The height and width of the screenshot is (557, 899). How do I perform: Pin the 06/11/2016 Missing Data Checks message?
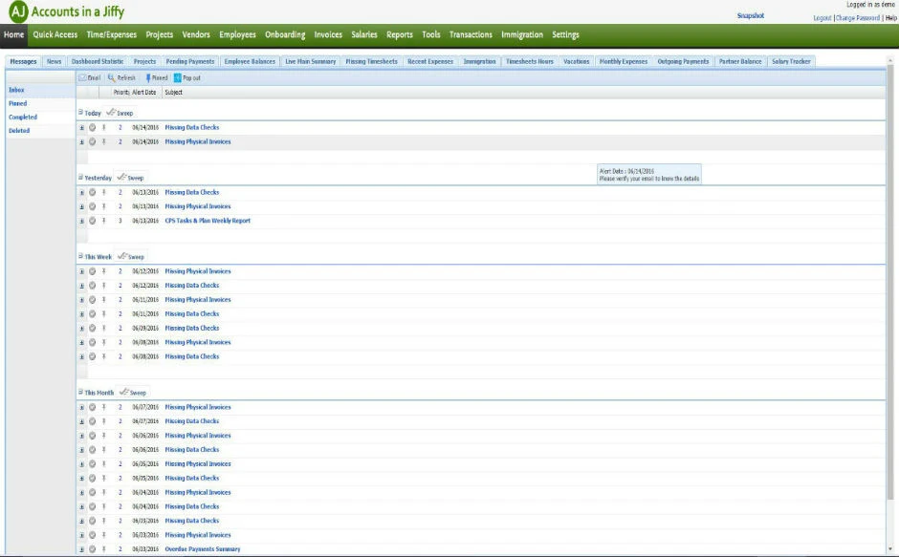pos(104,314)
